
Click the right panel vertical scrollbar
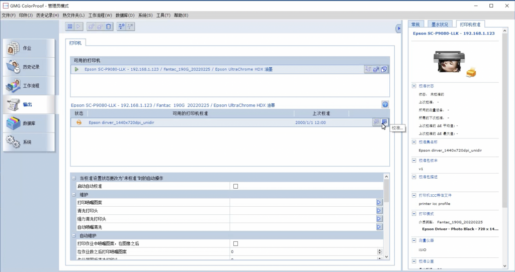pyautogui.click(x=505, y=149)
